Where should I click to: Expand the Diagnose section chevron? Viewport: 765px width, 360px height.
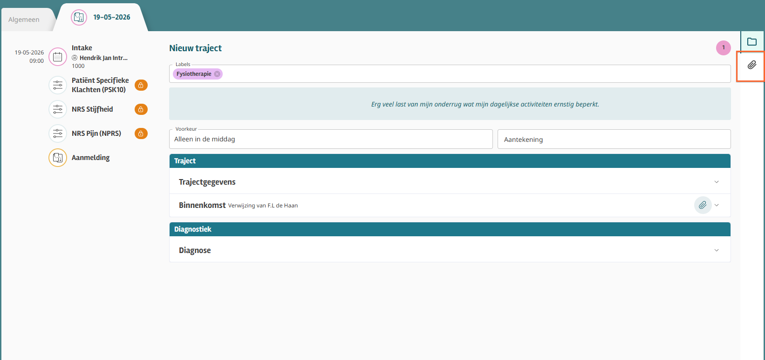pyautogui.click(x=717, y=250)
